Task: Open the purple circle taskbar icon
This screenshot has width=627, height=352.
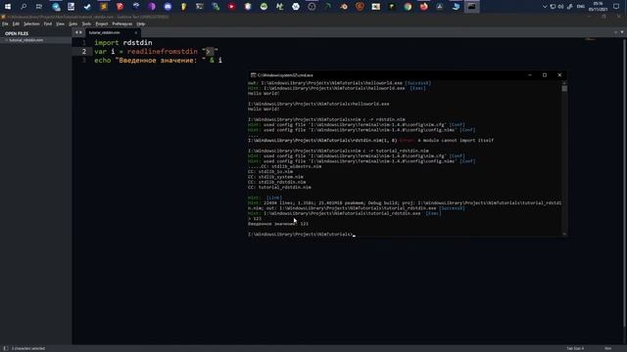Action: 152,7
